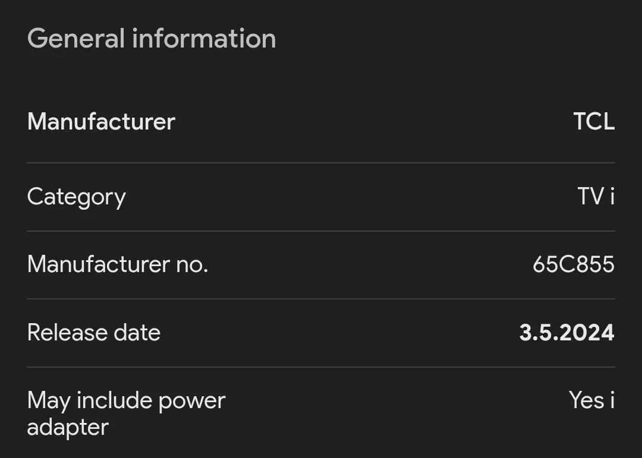Open the info icon beside Yes
Viewport: 642px width, 458px height.
tap(612, 400)
